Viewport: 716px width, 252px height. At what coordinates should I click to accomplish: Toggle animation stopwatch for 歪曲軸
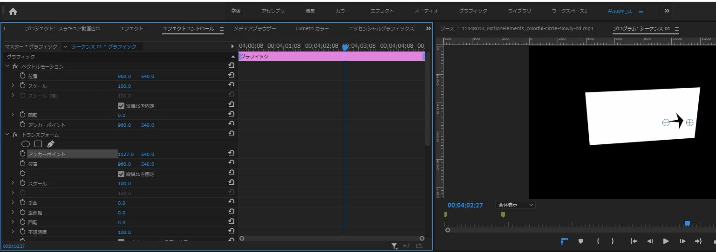click(23, 212)
